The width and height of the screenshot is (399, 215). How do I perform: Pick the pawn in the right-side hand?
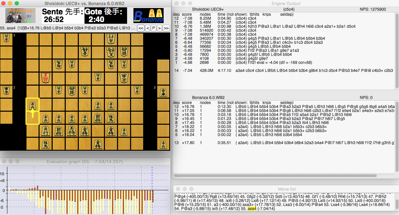click(x=163, y=144)
